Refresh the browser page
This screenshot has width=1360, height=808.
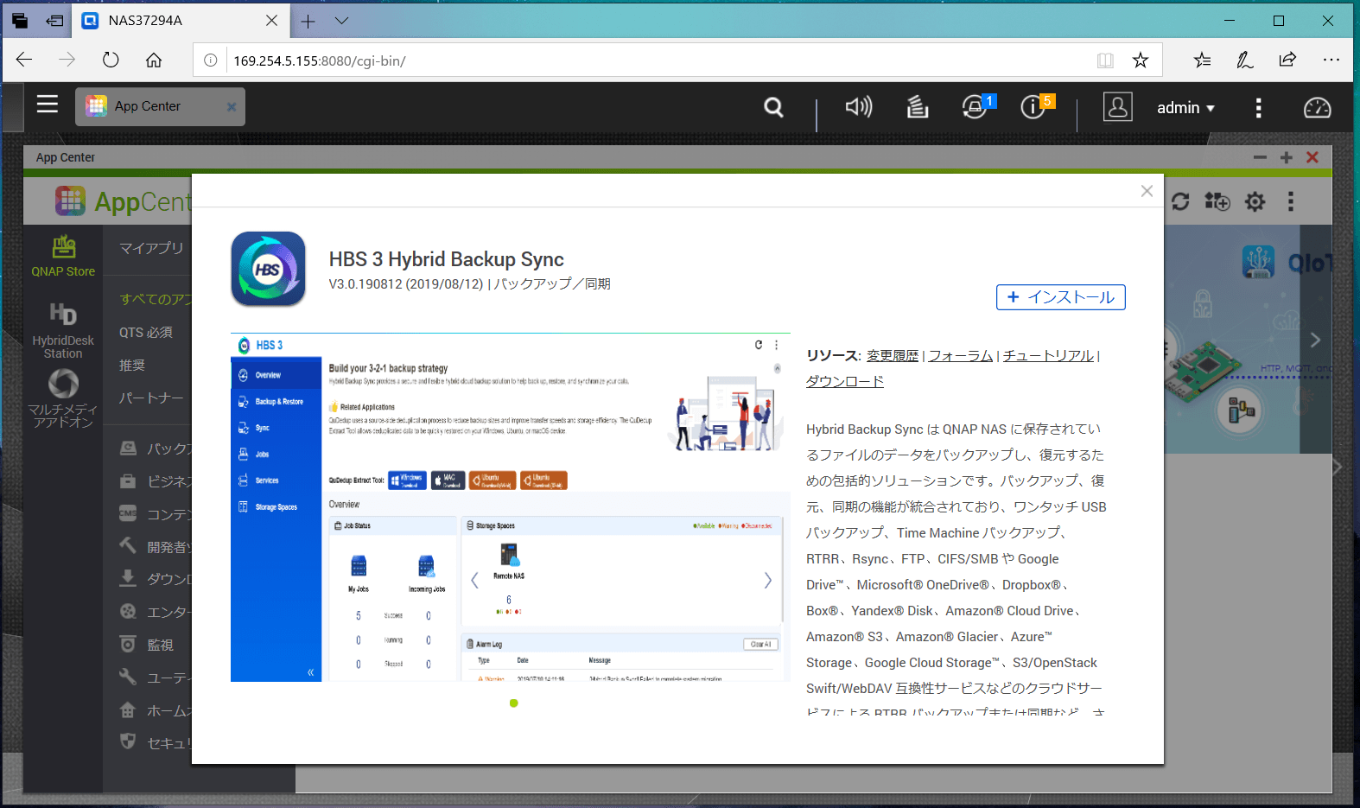pyautogui.click(x=111, y=60)
